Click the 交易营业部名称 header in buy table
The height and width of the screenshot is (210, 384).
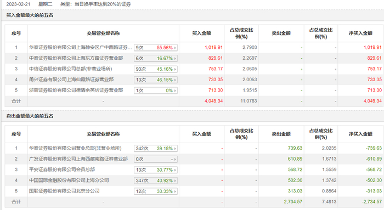pos(103,33)
